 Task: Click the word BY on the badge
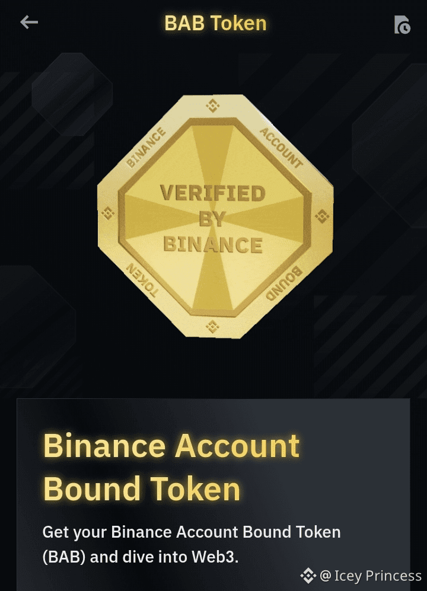[212, 219]
